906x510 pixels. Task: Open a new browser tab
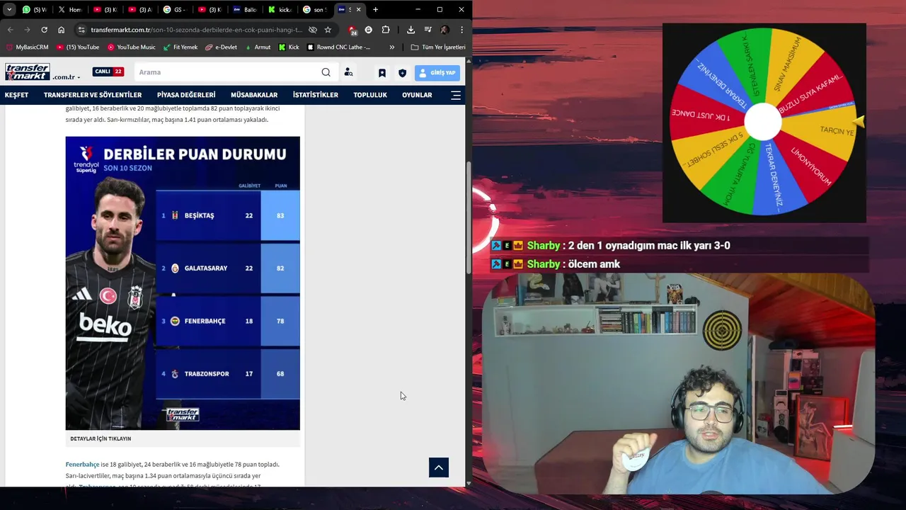click(x=375, y=10)
